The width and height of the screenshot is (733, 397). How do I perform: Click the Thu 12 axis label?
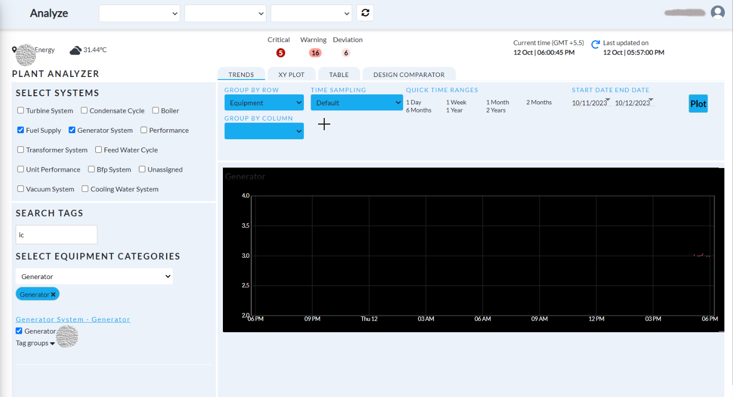[369, 319]
